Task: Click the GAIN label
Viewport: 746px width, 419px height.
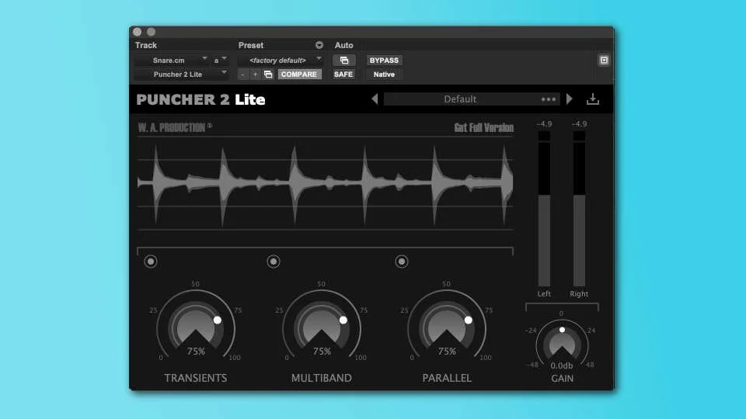Action: coord(563,378)
